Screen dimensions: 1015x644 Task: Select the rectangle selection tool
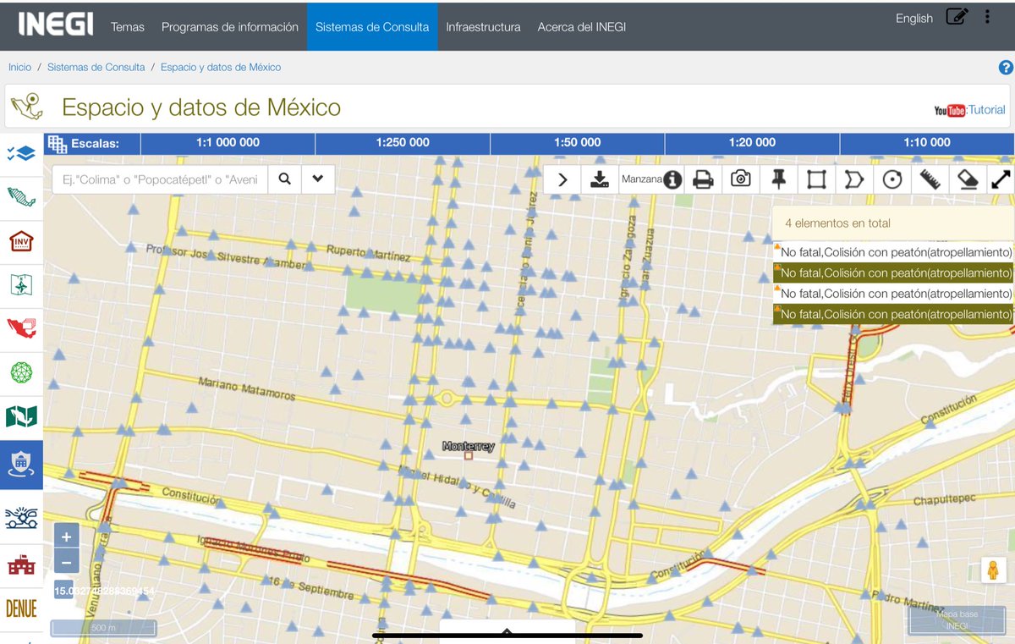click(816, 179)
